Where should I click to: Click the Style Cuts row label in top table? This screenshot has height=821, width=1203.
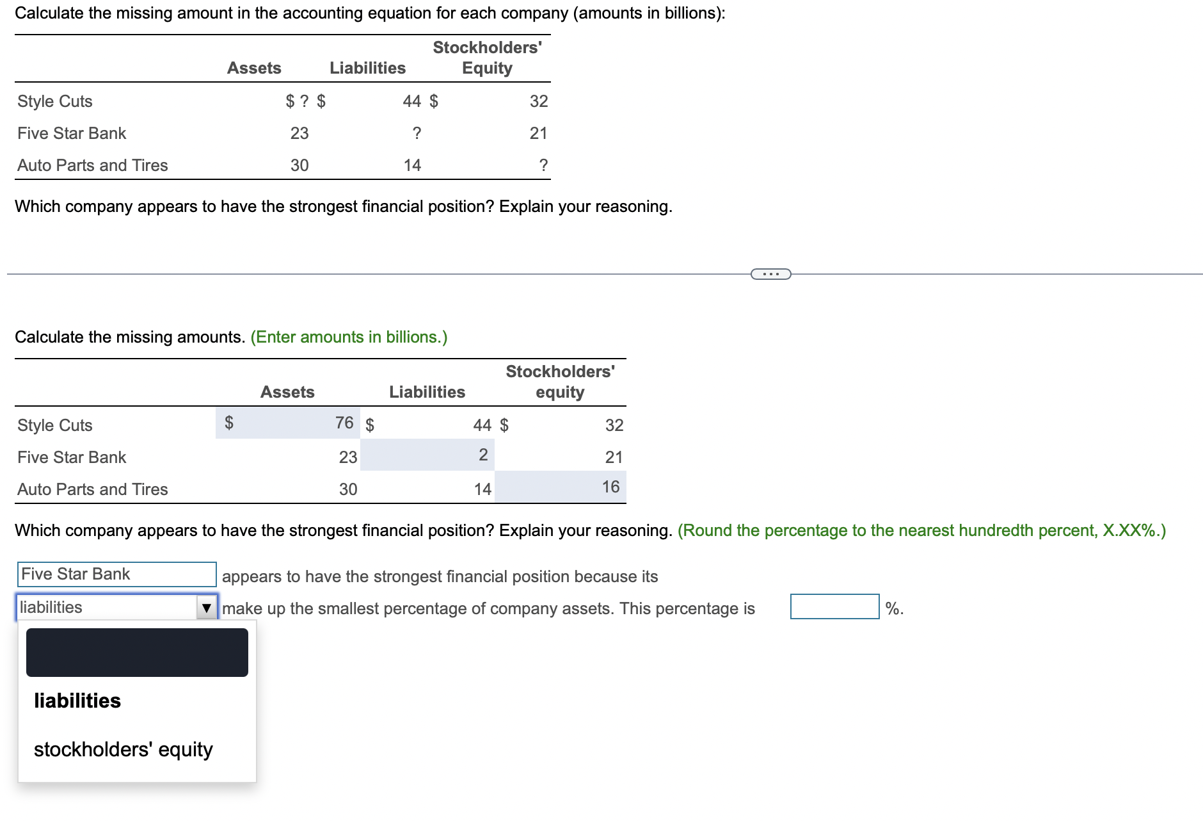(x=54, y=101)
